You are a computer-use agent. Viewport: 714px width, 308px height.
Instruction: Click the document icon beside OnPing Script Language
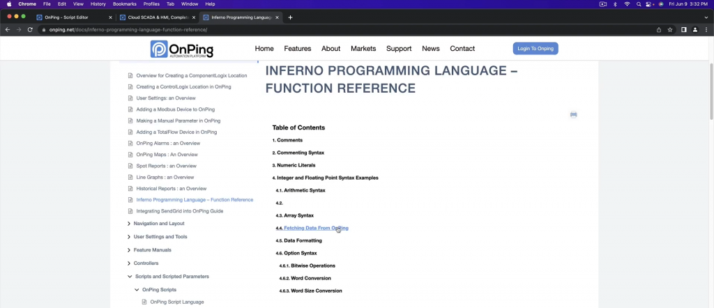coord(144,302)
